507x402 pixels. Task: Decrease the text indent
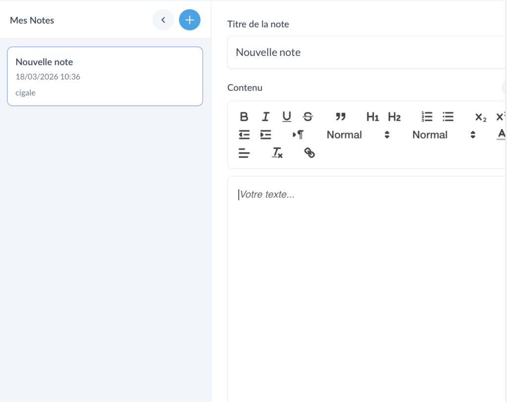click(244, 134)
